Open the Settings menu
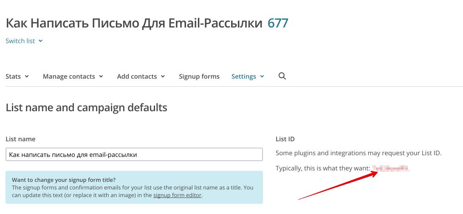Screen dimensions: 463x214 243,77
